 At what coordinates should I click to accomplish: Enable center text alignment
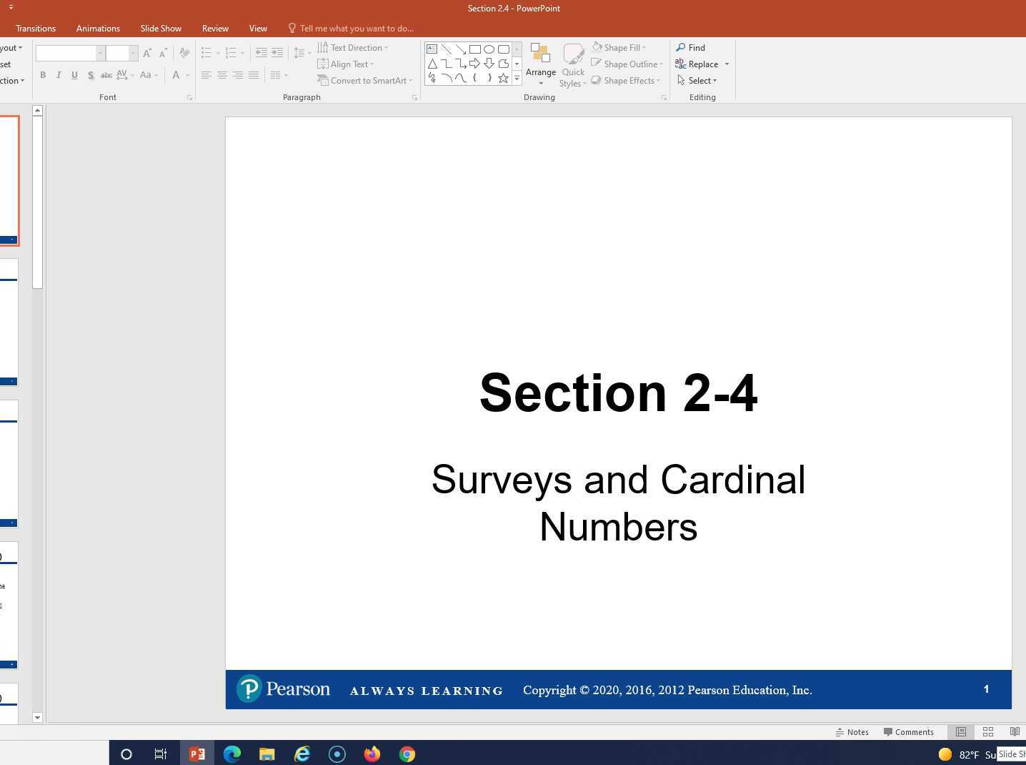(x=222, y=75)
